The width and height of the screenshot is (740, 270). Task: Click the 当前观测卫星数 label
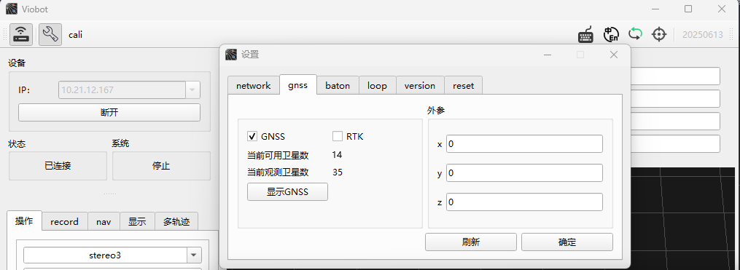278,172
